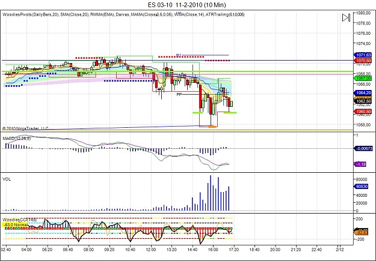
Task: Click the 06:40 time axis label
Action: (68, 250)
